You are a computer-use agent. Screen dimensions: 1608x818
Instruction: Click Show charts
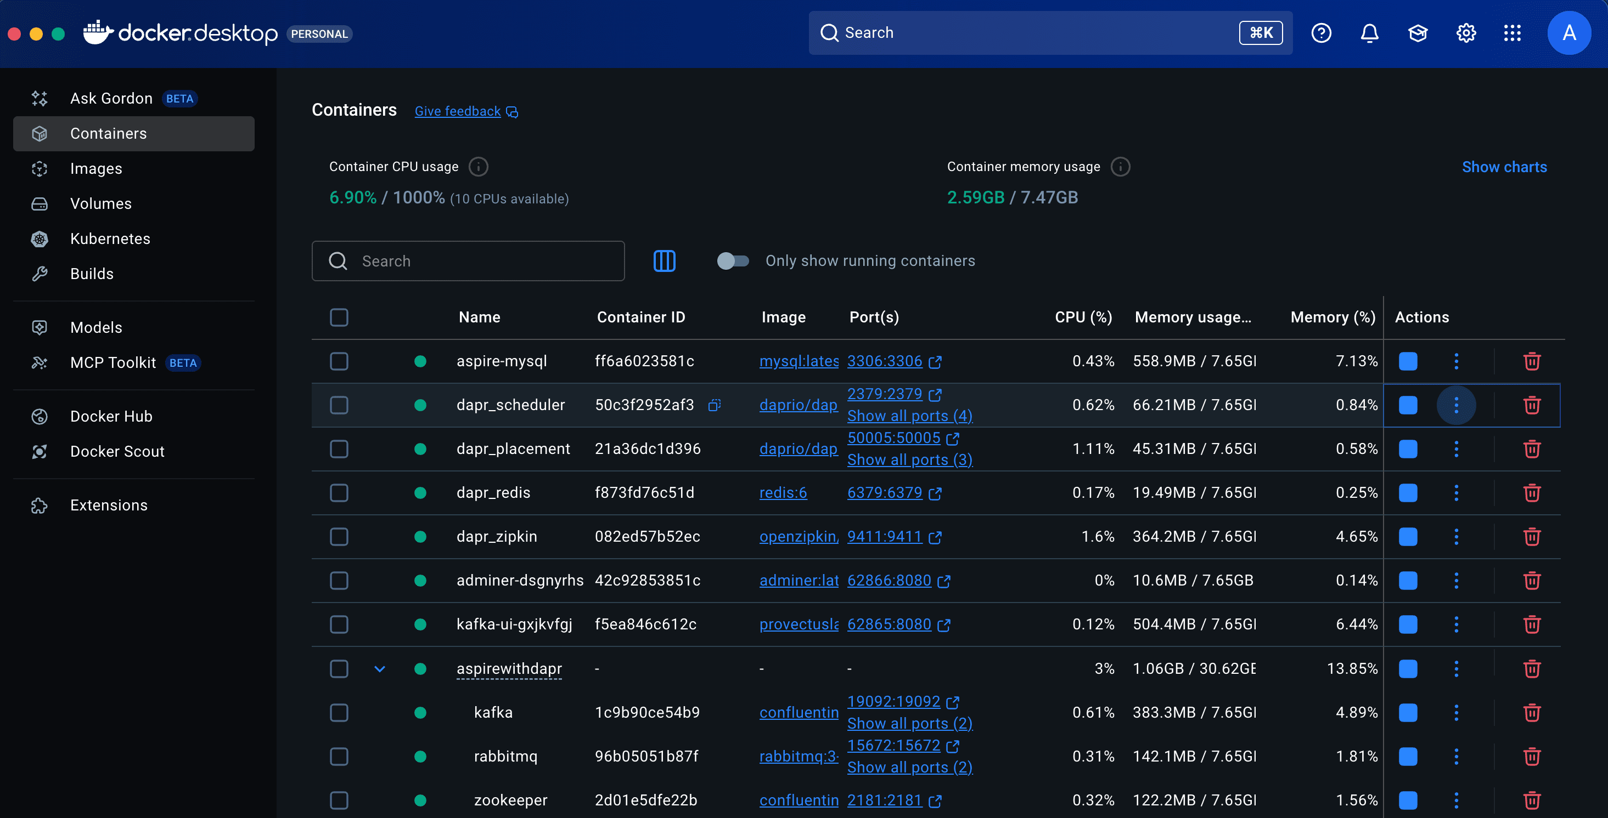1504,167
